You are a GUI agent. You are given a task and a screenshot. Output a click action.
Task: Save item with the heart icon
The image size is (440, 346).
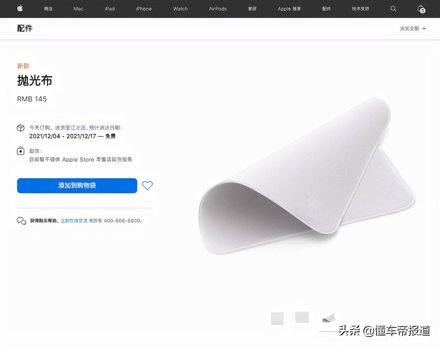click(x=147, y=186)
